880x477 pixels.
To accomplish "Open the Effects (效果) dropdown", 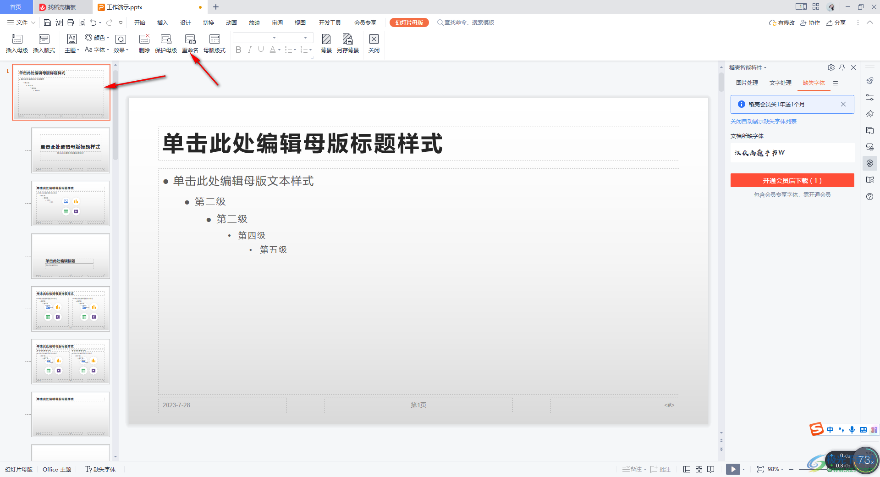I will pos(121,44).
